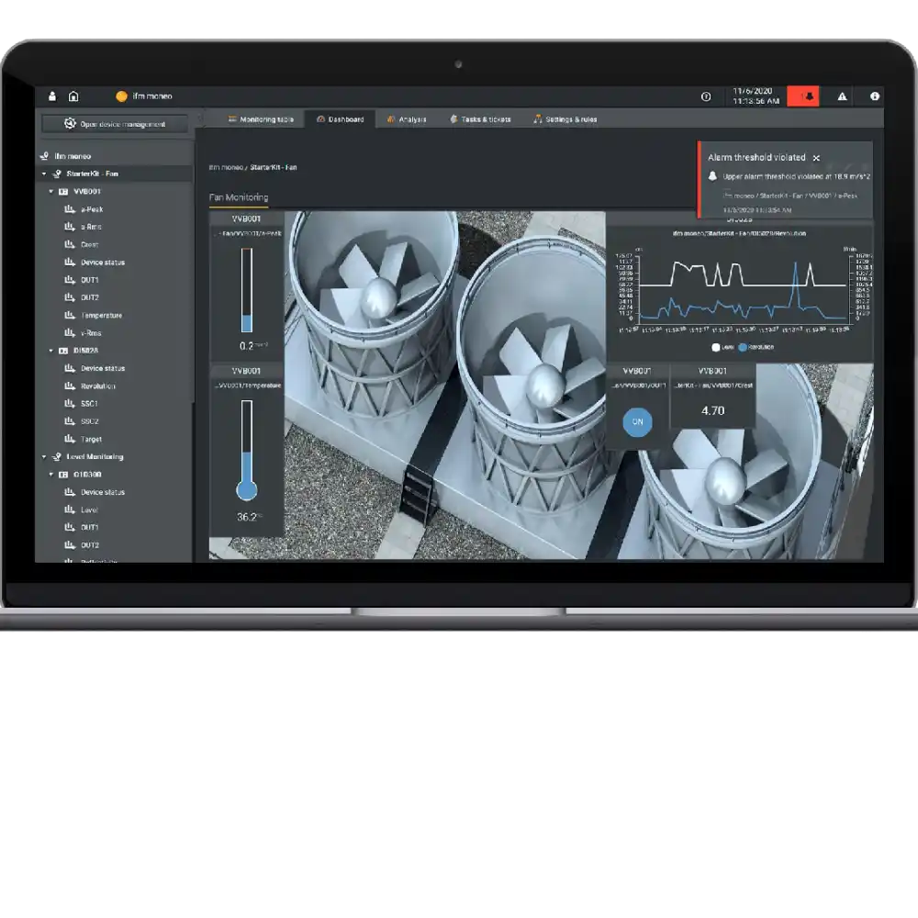Go to home via house icon

tap(73, 96)
